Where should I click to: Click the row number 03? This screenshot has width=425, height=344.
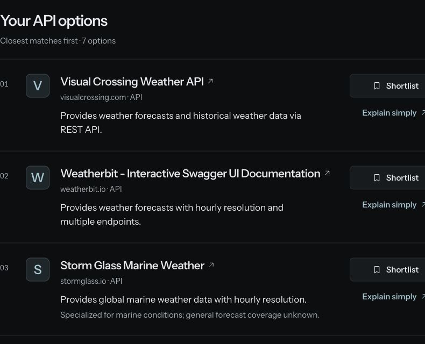(4, 268)
